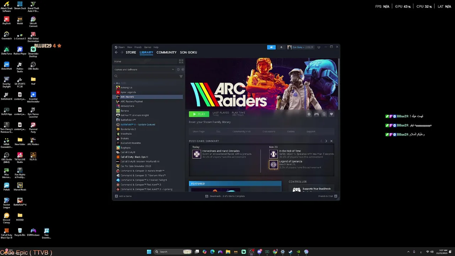Click Horseshoes and Hand Grenades achievement icon
Viewport: 455px width, 256px height.
197,154
